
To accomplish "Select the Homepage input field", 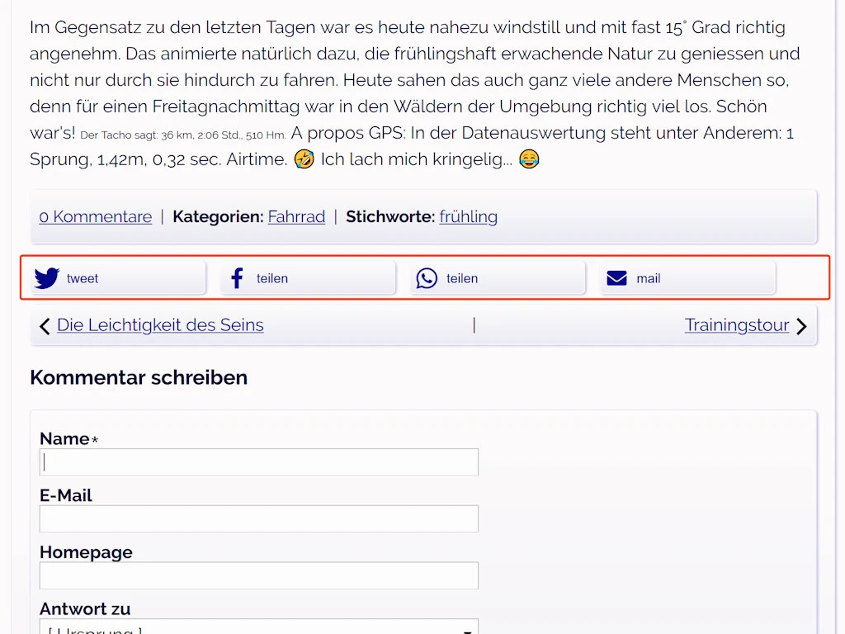I will 258,575.
